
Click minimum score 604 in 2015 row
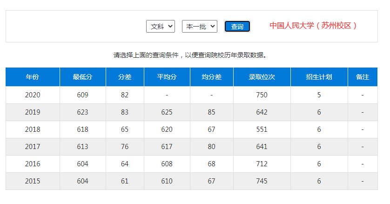82,181
